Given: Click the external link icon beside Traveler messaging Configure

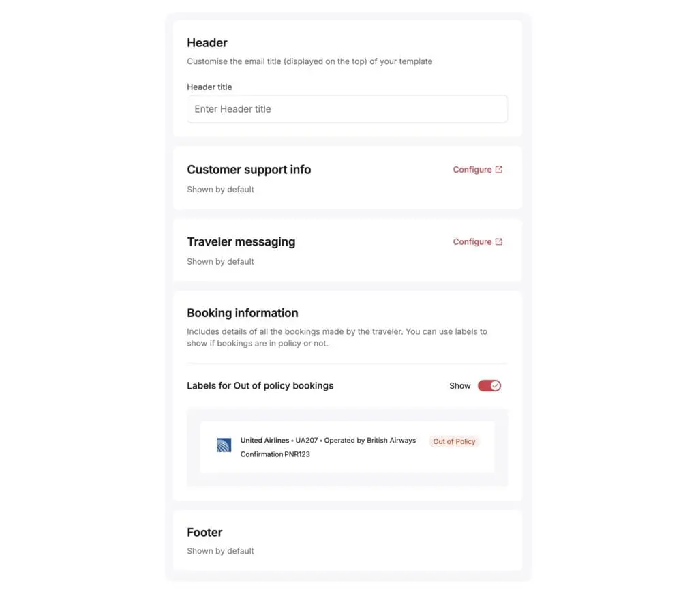Looking at the screenshot, I should pos(498,241).
